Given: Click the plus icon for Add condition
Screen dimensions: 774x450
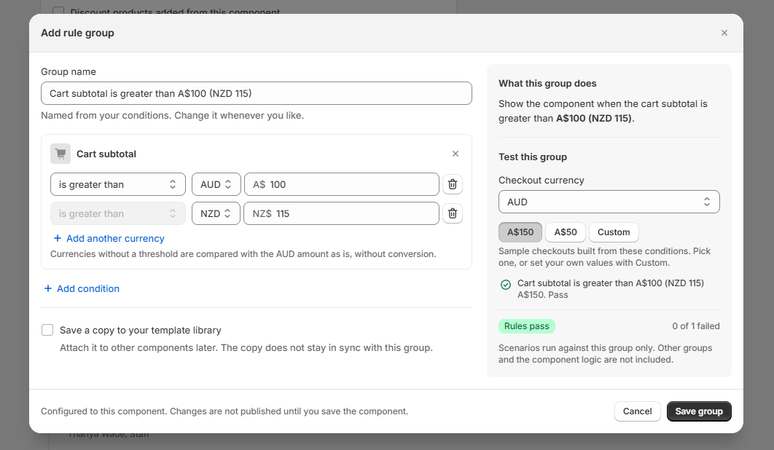Looking at the screenshot, I should 48,288.
